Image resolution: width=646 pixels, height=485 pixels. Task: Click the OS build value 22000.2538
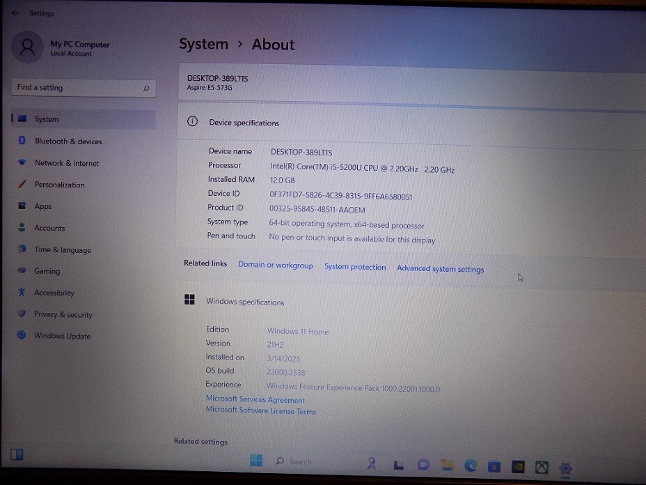285,372
